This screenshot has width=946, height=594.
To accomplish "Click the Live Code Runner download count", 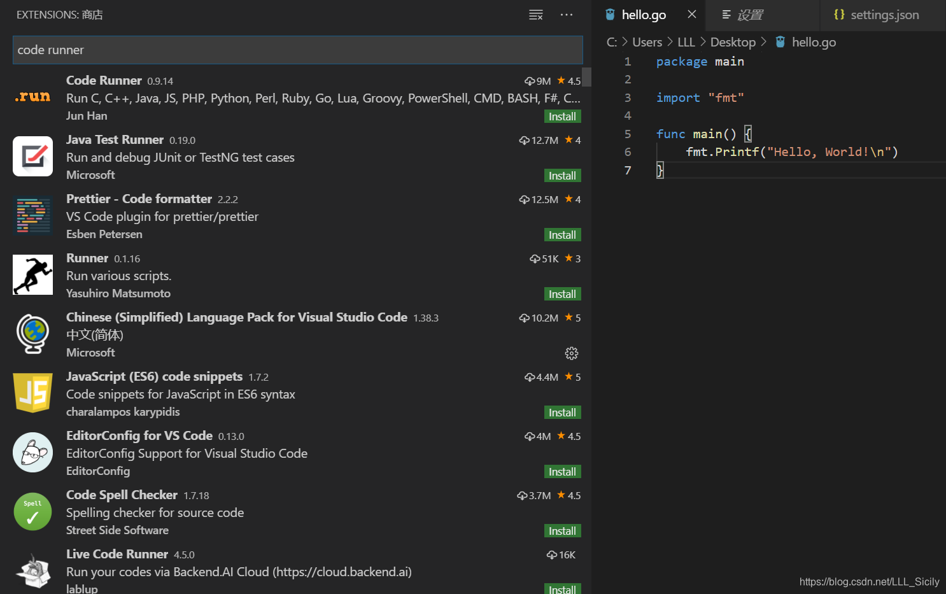I will pyautogui.click(x=561, y=555).
